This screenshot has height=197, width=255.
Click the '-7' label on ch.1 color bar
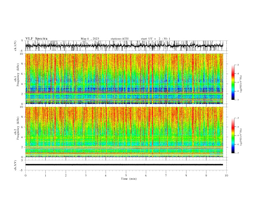[237, 100]
